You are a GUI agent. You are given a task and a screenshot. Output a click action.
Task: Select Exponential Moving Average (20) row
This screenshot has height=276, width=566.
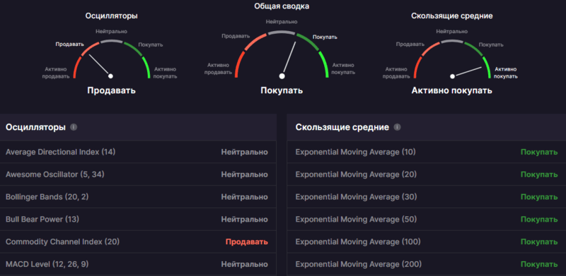[x=427, y=174]
